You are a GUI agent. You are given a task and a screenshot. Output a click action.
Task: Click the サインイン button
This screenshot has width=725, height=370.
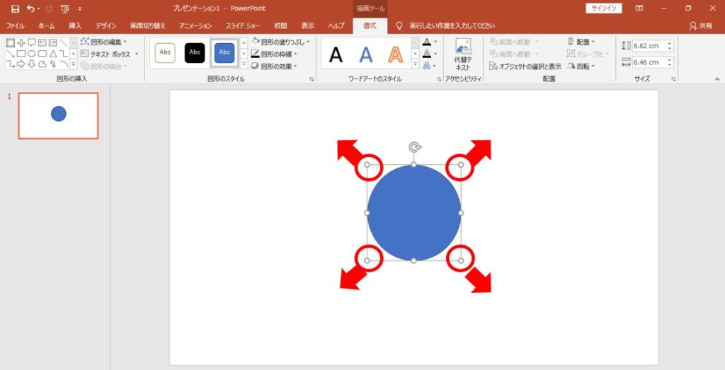[603, 8]
